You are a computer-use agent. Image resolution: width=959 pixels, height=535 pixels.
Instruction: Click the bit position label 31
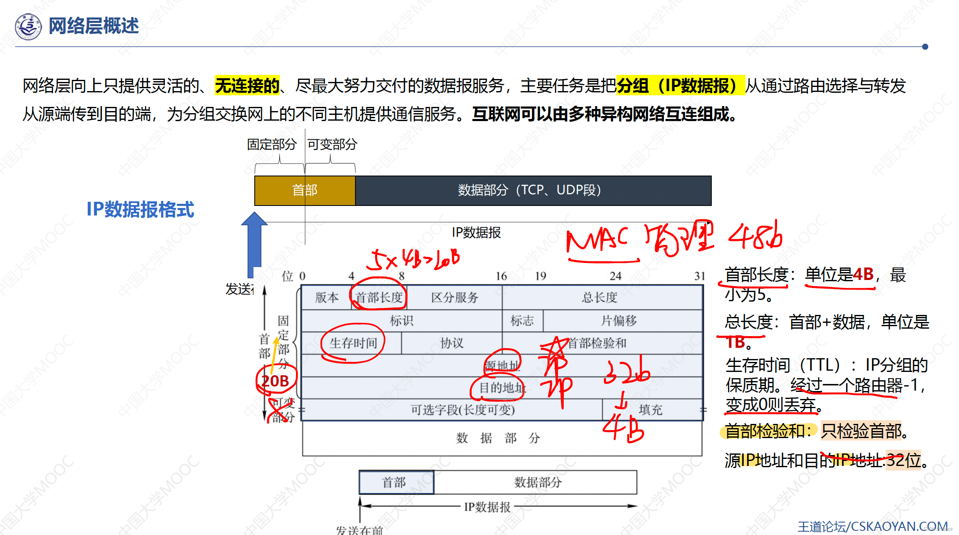click(x=700, y=276)
